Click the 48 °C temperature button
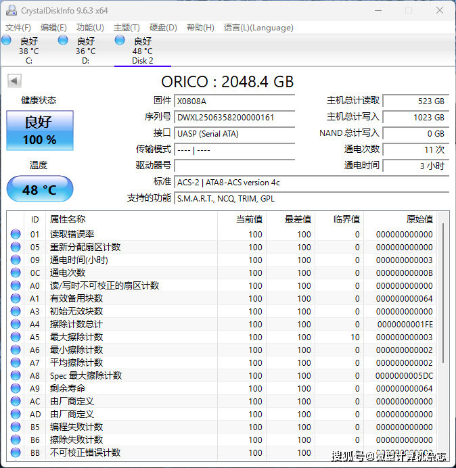This screenshot has height=468, width=456. pos(39,189)
